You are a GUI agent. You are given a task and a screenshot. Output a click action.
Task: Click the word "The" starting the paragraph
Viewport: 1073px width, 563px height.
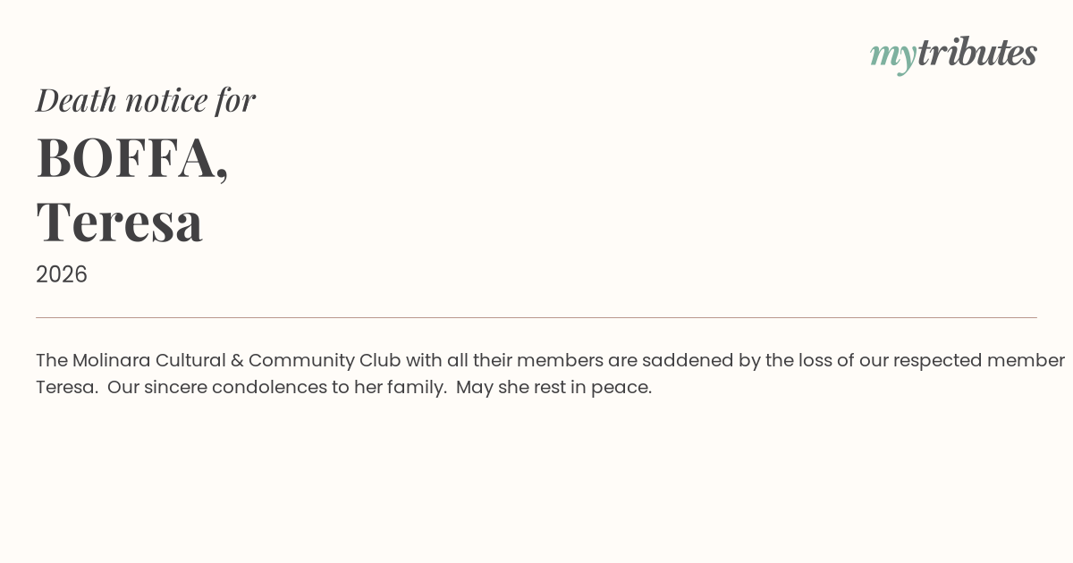52,360
